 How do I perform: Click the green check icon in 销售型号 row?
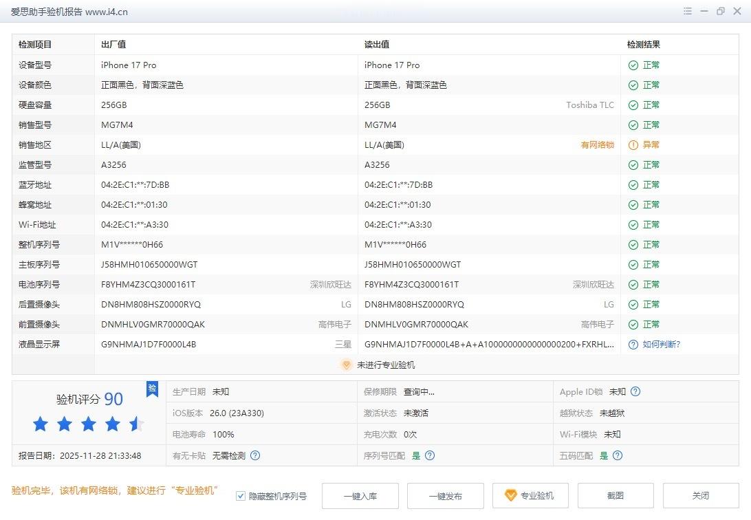pos(633,125)
